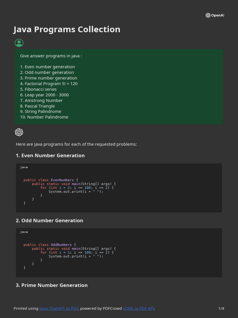Screen dimensions: 238x318
Task: Click the 1/4 page number indicator
Action: point(221,308)
